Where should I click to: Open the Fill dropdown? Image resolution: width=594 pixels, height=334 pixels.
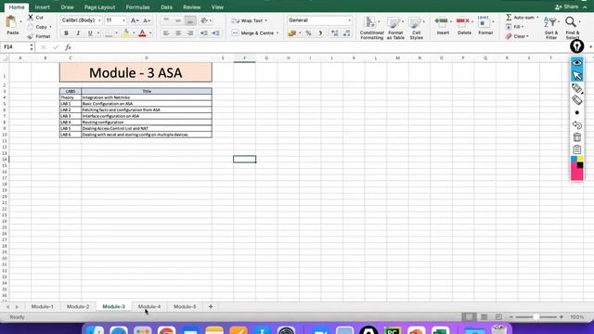(515, 27)
